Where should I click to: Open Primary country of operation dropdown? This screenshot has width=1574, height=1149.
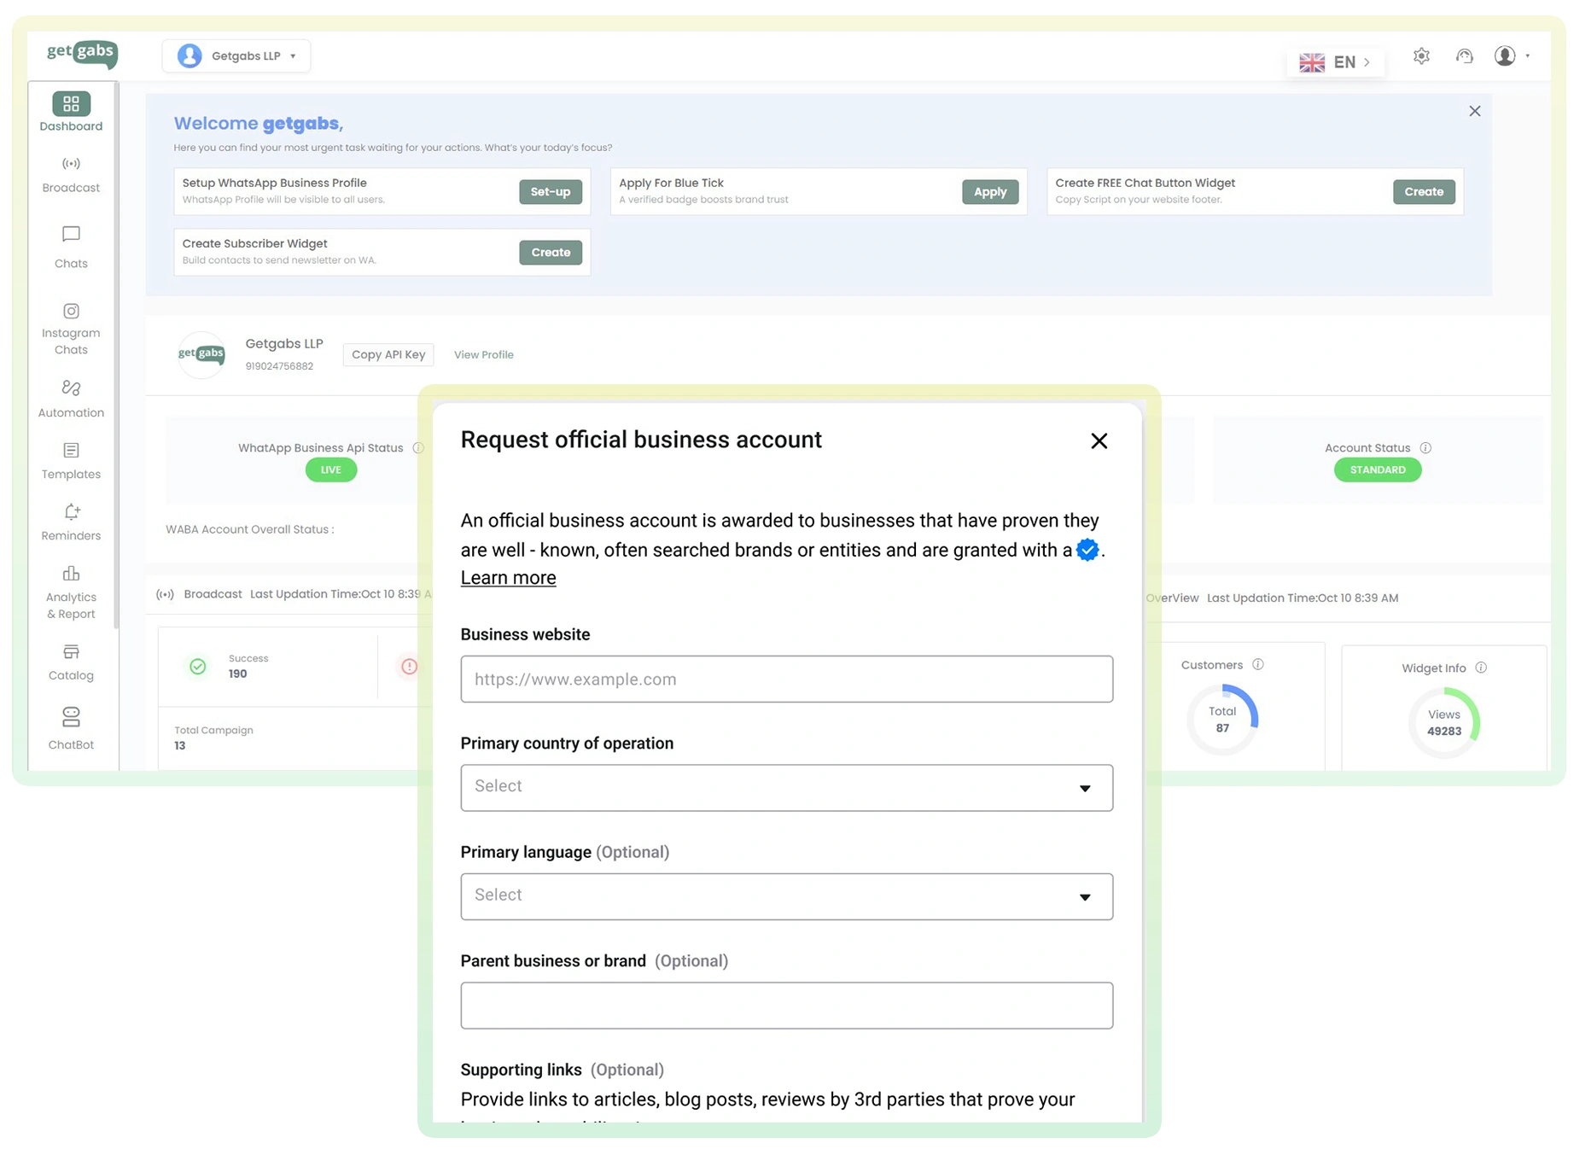pos(786,787)
